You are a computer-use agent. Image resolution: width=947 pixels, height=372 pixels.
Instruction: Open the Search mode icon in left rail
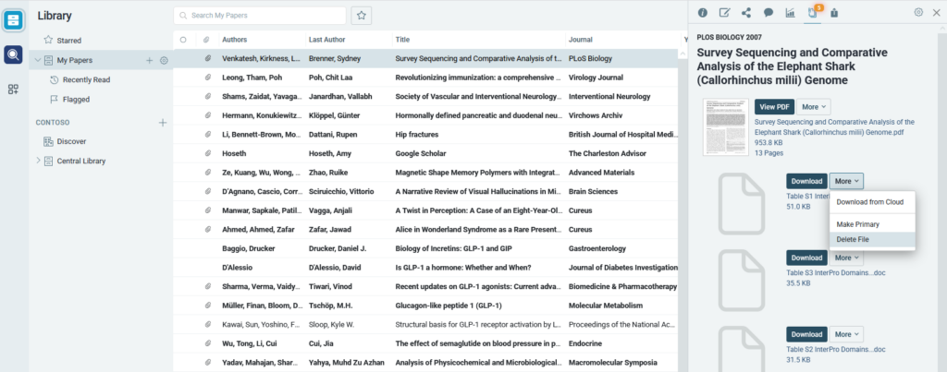click(x=13, y=54)
